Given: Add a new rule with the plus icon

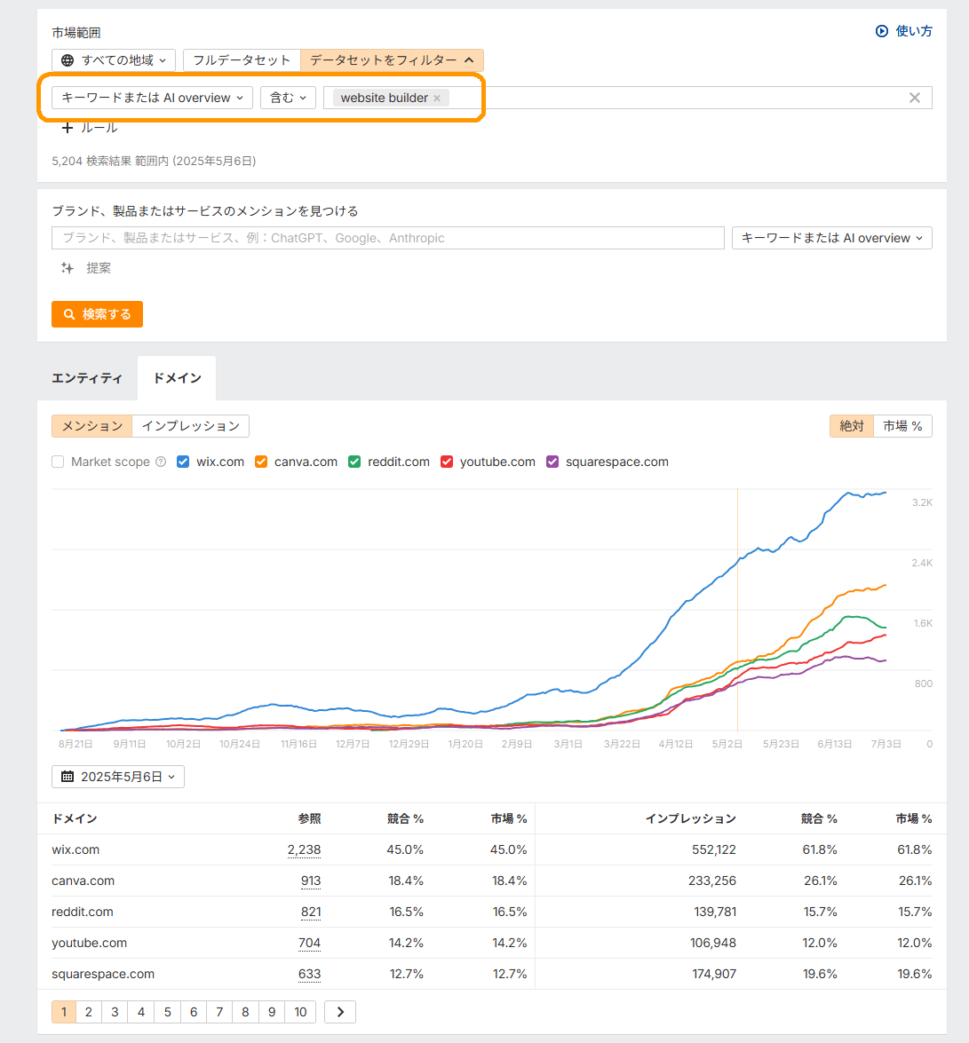Looking at the screenshot, I should click(68, 128).
